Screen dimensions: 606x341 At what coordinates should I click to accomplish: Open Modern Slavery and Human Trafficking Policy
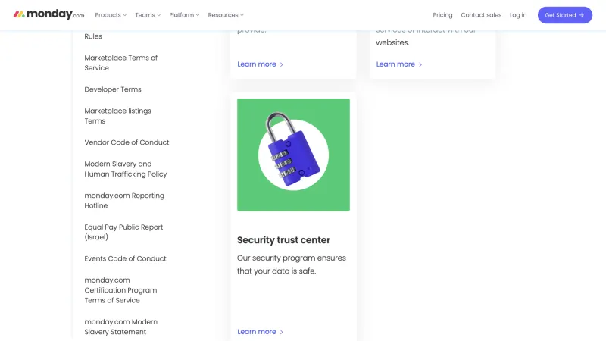point(126,169)
